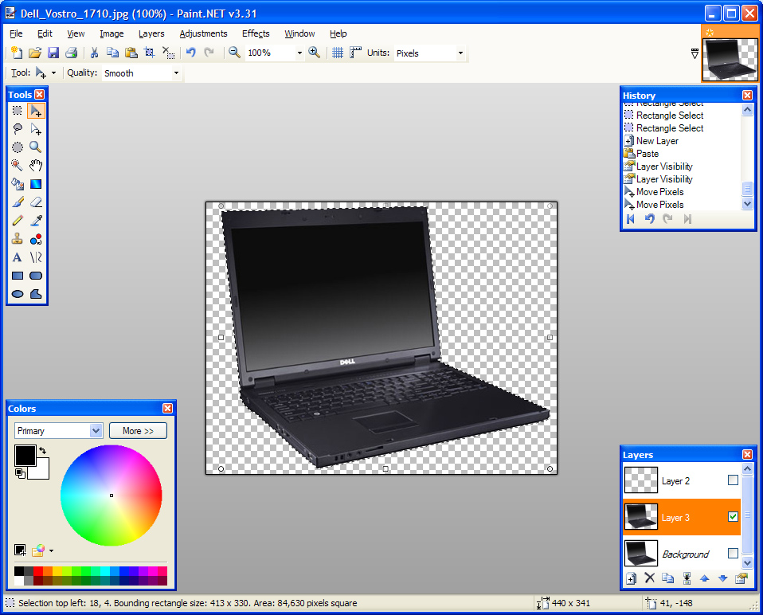Viewport: 763px width, 615px height.
Task: Select the Text tool
Action: tap(17, 257)
